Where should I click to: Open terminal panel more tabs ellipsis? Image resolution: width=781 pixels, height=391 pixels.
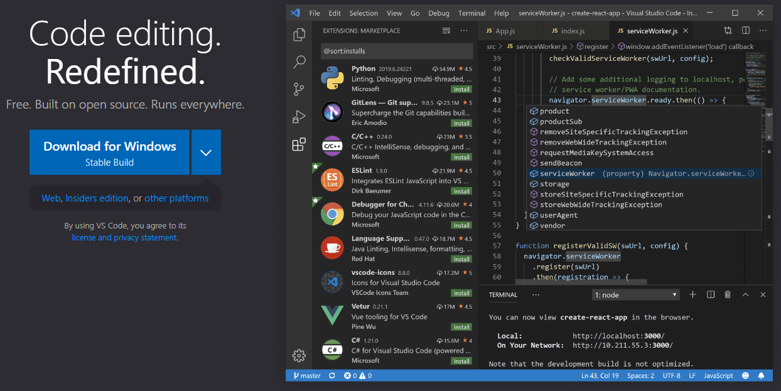[536, 294]
